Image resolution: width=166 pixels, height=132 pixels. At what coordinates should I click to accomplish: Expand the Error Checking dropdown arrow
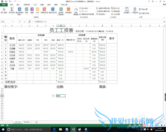[x=121, y=11]
